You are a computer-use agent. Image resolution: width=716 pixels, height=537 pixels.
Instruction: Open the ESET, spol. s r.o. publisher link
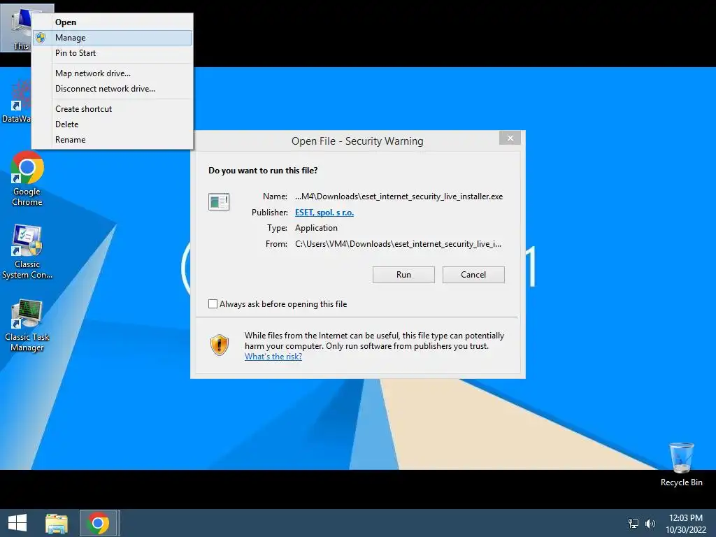point(324,213)
